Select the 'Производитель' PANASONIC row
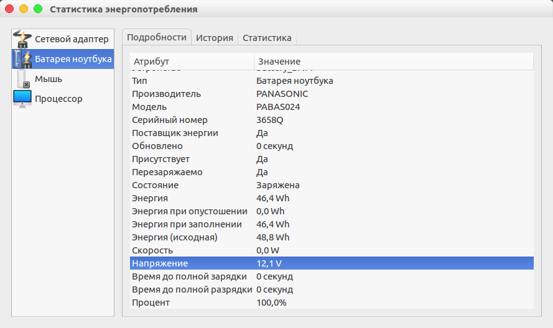The height and width of the screenshot is (328, 553). pyautogui.click(x=332, y=94)
